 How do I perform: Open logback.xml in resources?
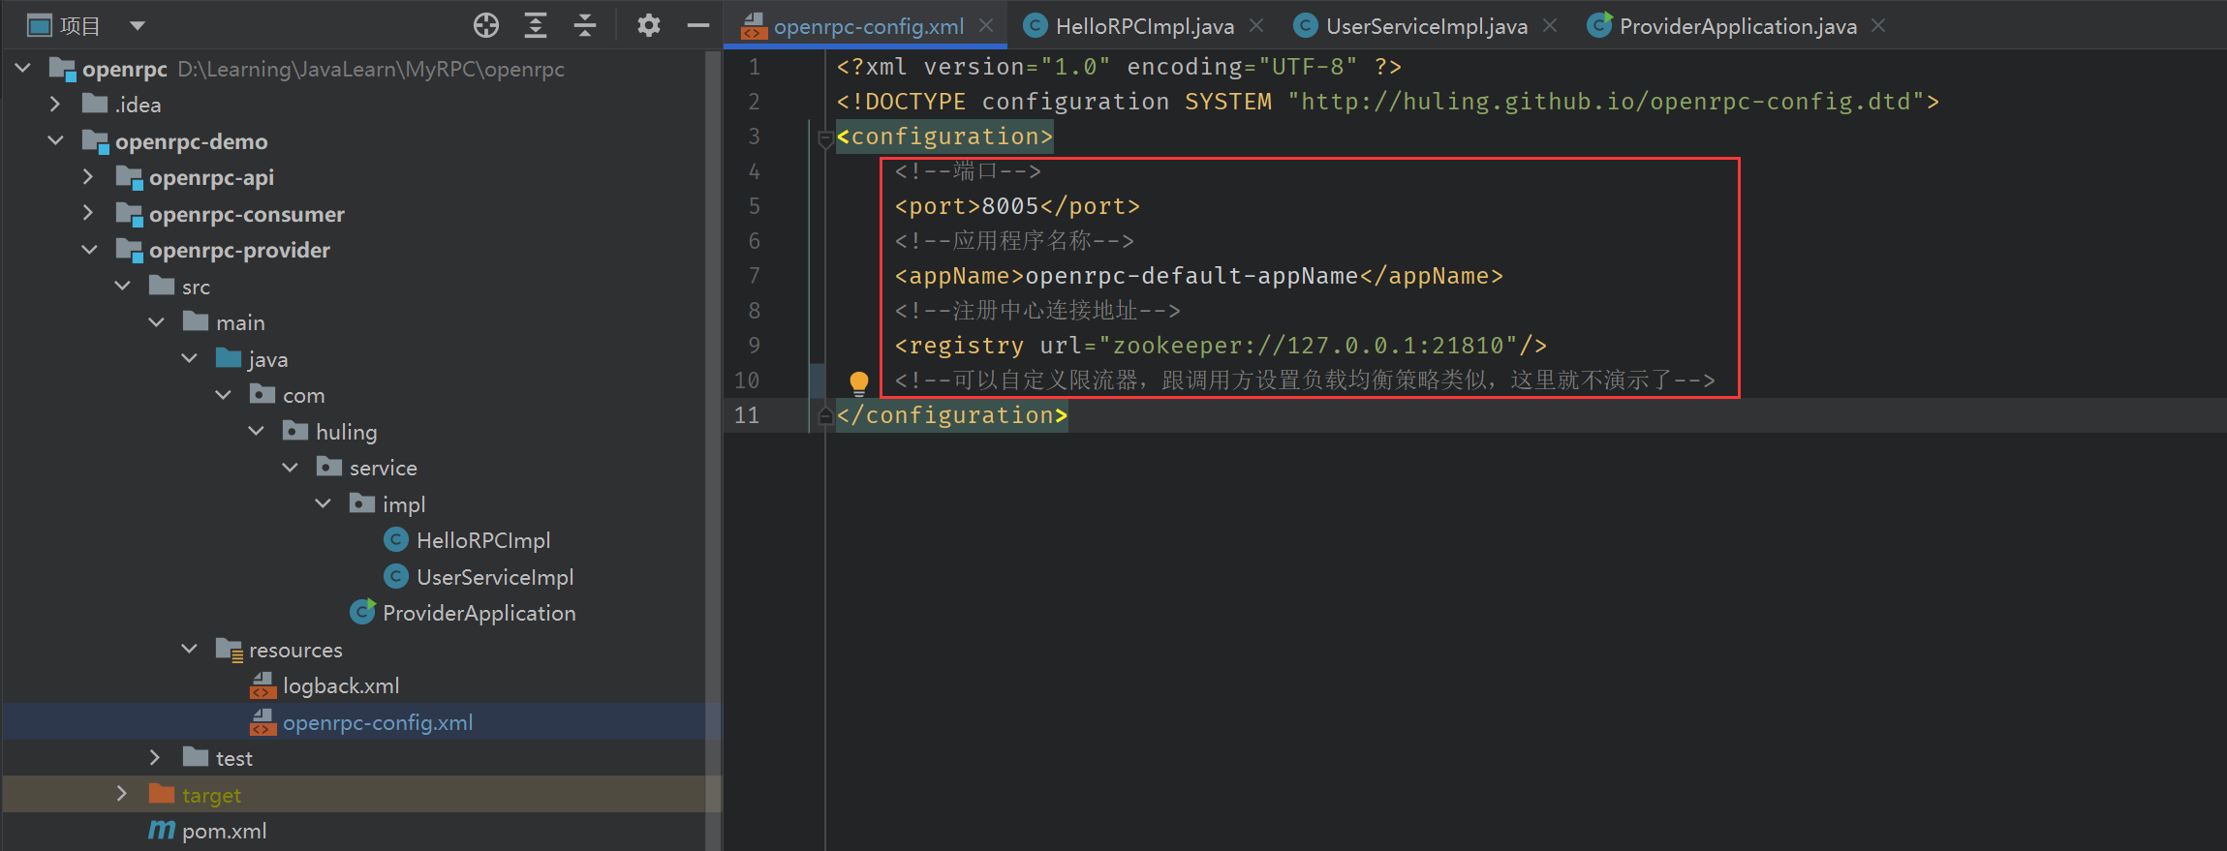click(x=340, y=686)
